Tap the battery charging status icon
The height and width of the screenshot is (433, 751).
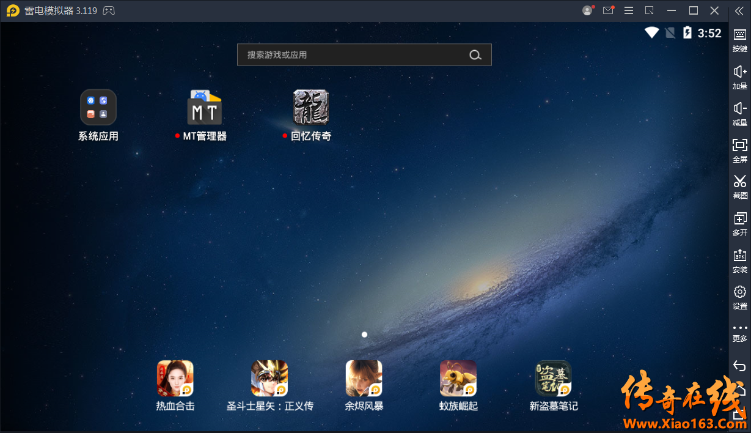click(x=687, y=32)
